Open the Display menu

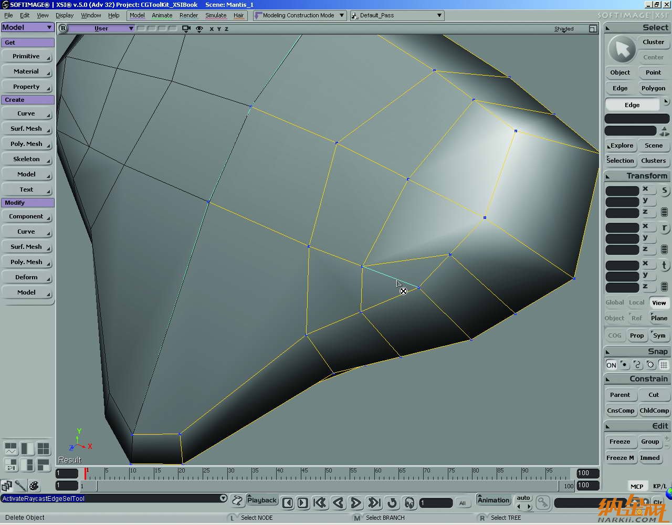click(x=65, y=15)
